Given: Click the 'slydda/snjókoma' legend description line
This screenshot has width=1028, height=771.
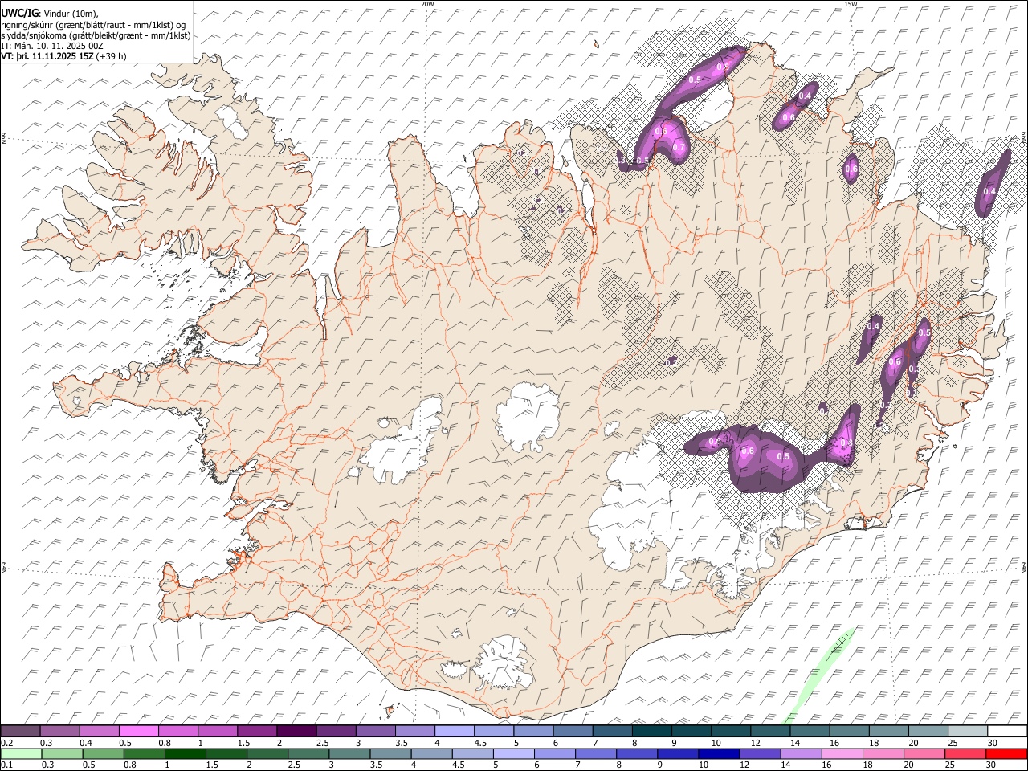Looking at the screenshot, I should coord(96,35).
